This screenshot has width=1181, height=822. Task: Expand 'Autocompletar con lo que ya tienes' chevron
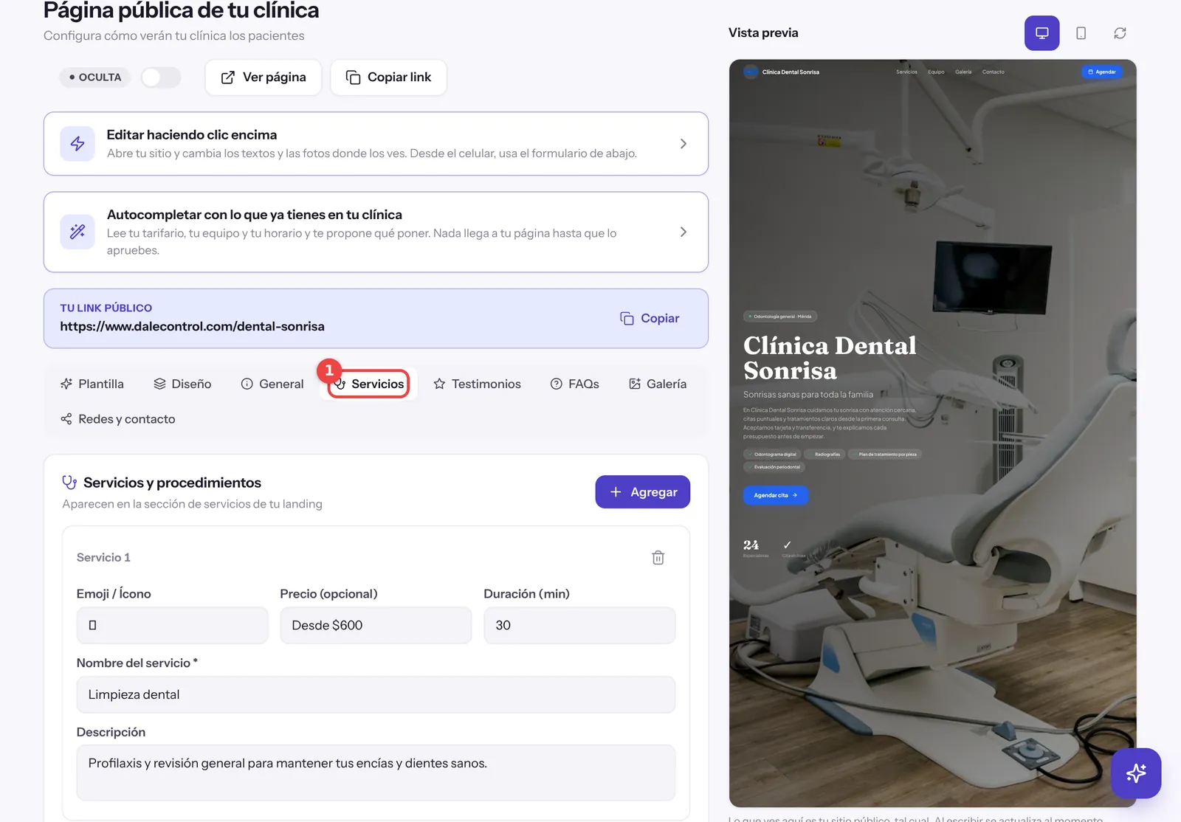684,232
